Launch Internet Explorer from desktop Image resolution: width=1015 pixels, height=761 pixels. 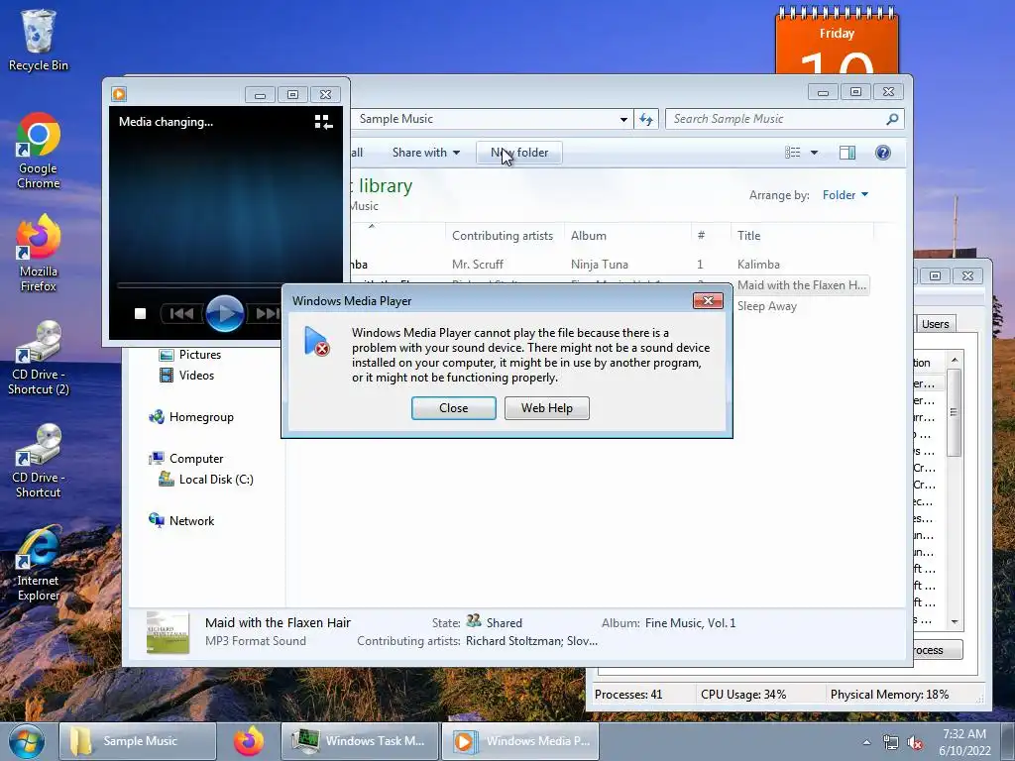coord(39,564)
